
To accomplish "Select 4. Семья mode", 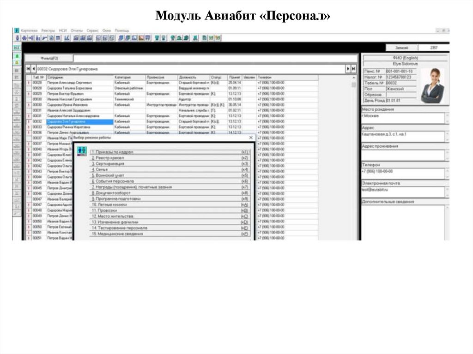I will click(170, 169).
